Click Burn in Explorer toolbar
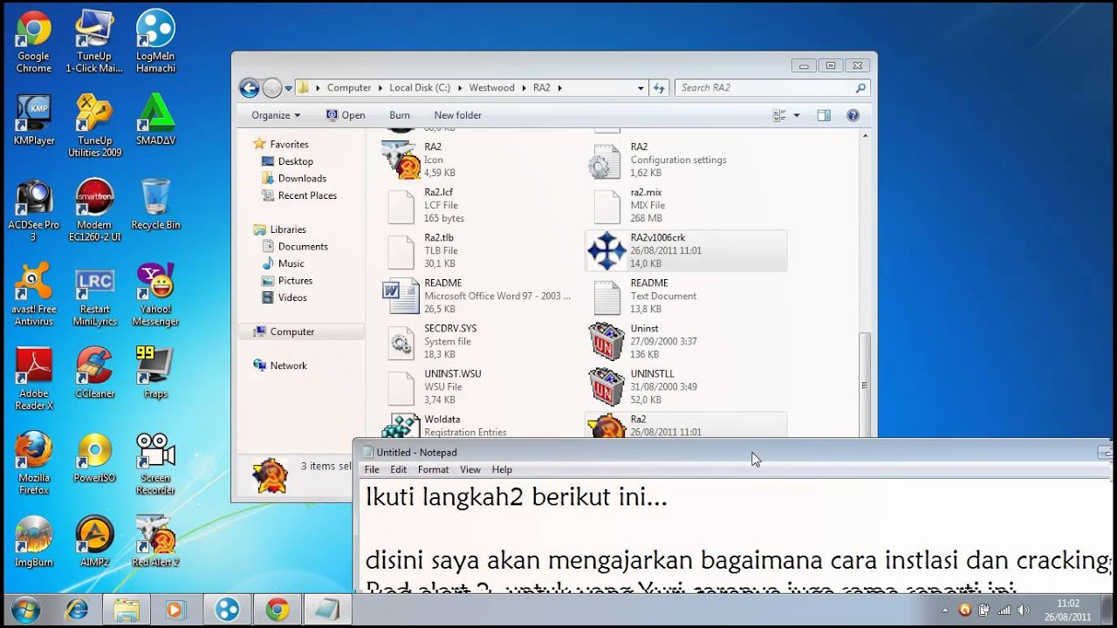This screenshot has height=628, width=1117. point(400,115)
